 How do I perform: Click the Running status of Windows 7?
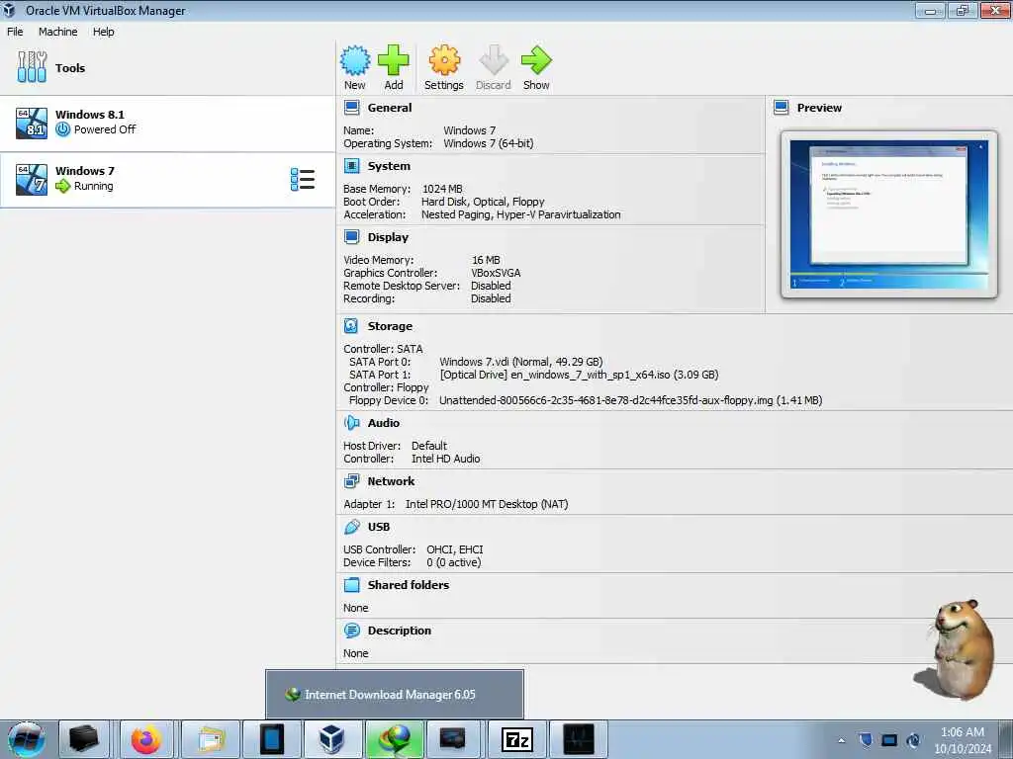[94, 186]
